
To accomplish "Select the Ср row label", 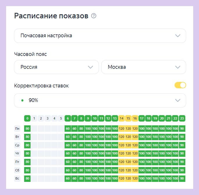I will (x=17, y=145).
